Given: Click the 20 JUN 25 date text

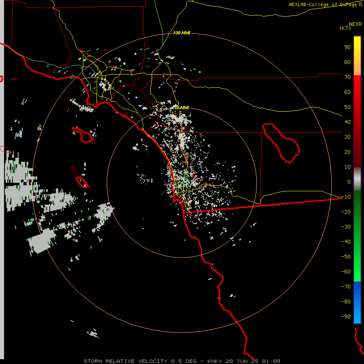Looking at the screenshot, I should click(242, 361).
